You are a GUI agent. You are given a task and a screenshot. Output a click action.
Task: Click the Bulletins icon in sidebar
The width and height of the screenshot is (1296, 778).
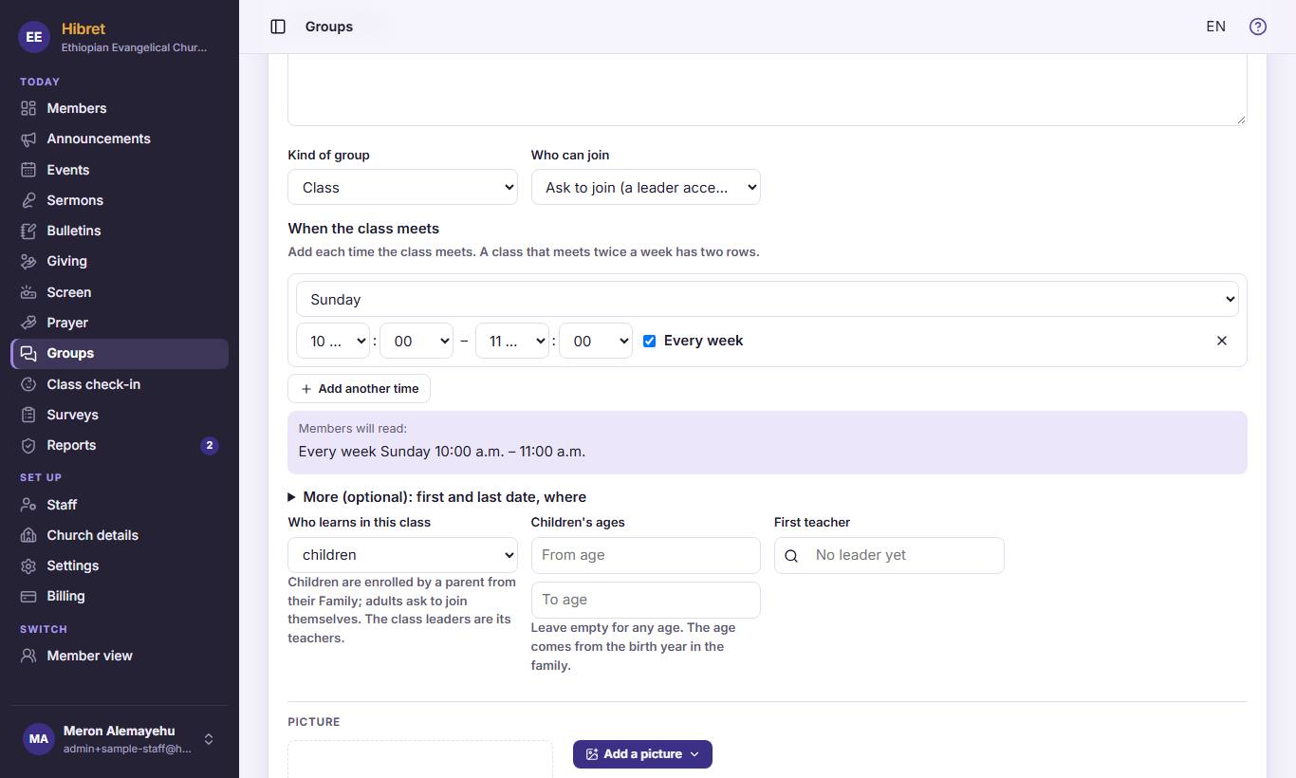coord(28,231)
